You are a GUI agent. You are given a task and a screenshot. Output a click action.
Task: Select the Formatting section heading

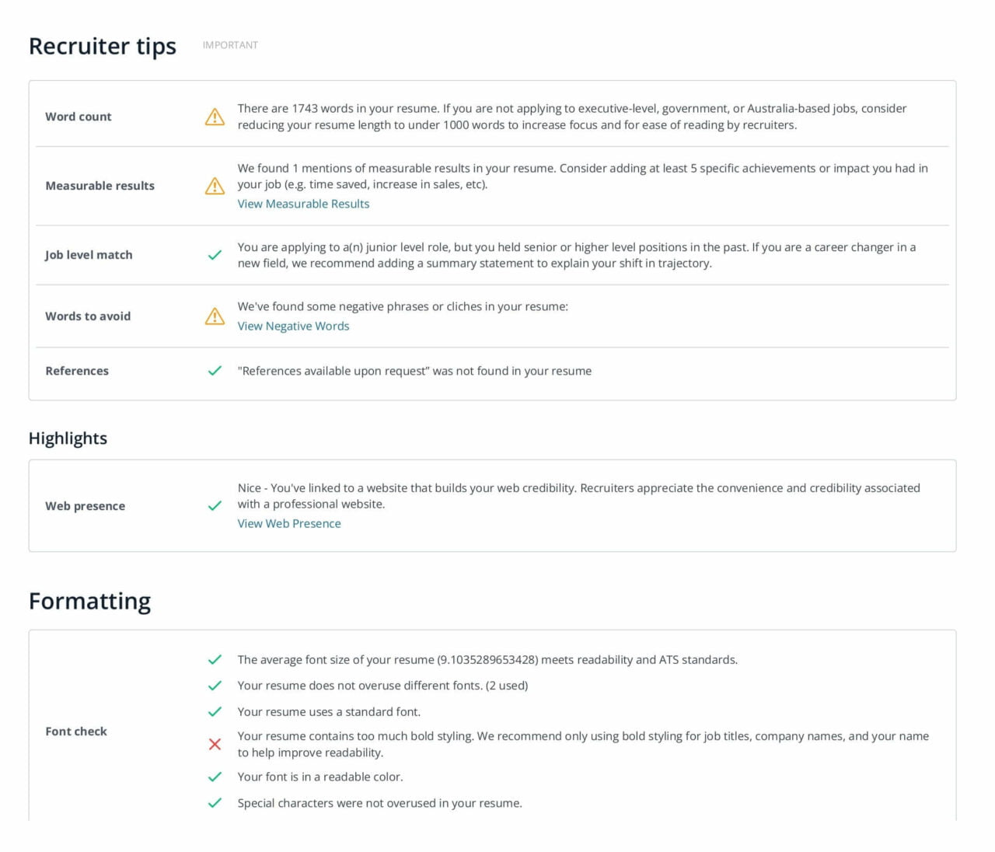tap(89, 601)
